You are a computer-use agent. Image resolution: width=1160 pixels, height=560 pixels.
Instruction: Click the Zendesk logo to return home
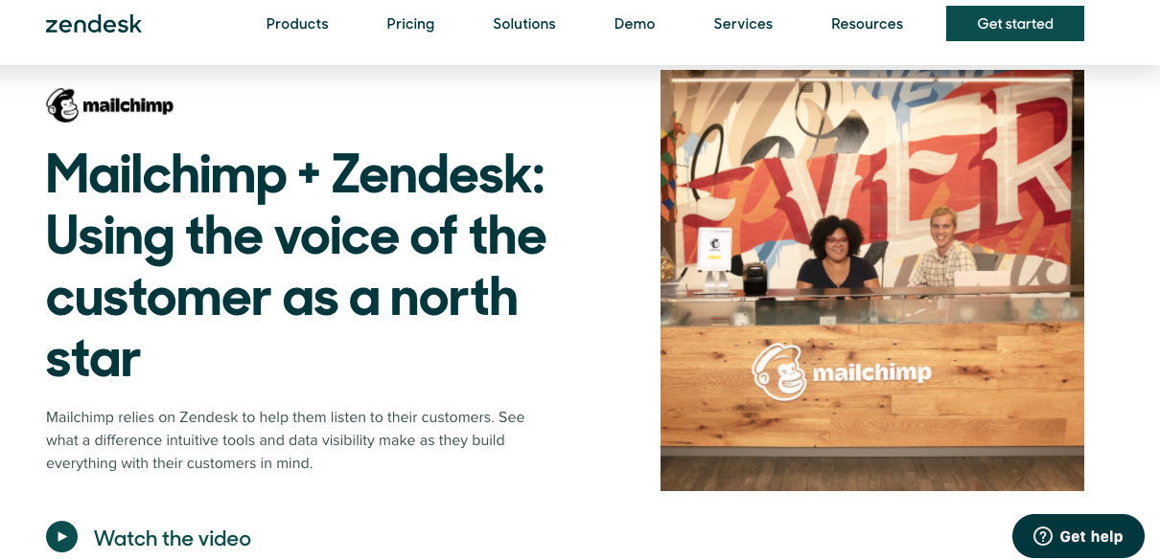94,24
